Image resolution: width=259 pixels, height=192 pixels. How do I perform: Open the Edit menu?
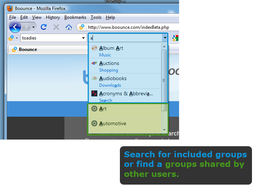pyautogui.click(x=24, y=17)
